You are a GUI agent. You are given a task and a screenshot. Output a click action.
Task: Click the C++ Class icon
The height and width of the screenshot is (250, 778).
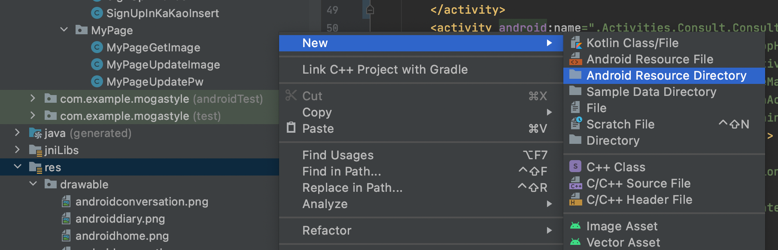click(575, 167)
